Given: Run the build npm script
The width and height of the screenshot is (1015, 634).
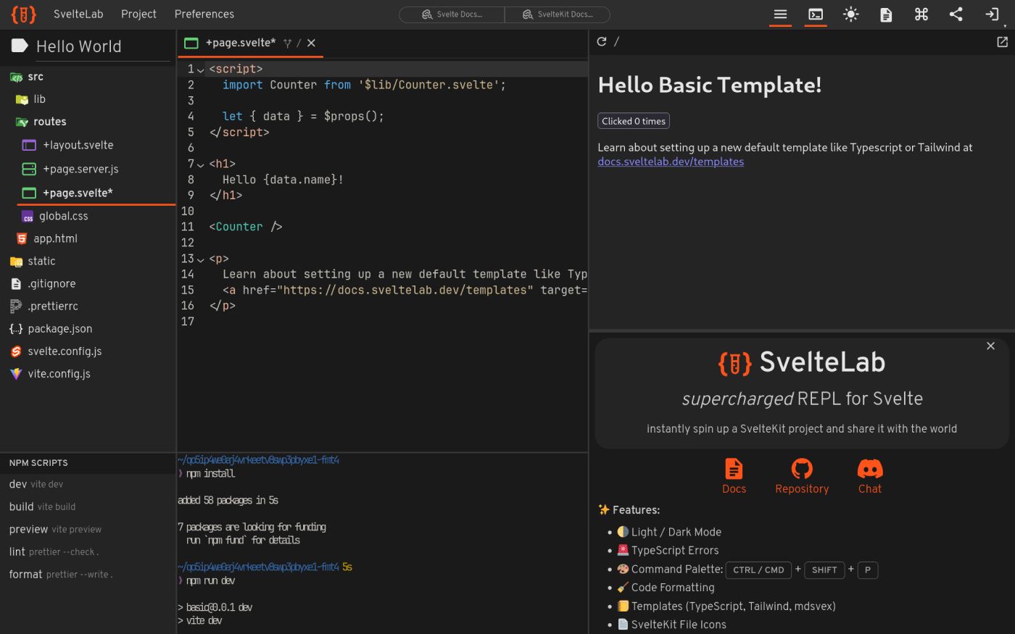Looking at the screenshot, I should (87, 506).
